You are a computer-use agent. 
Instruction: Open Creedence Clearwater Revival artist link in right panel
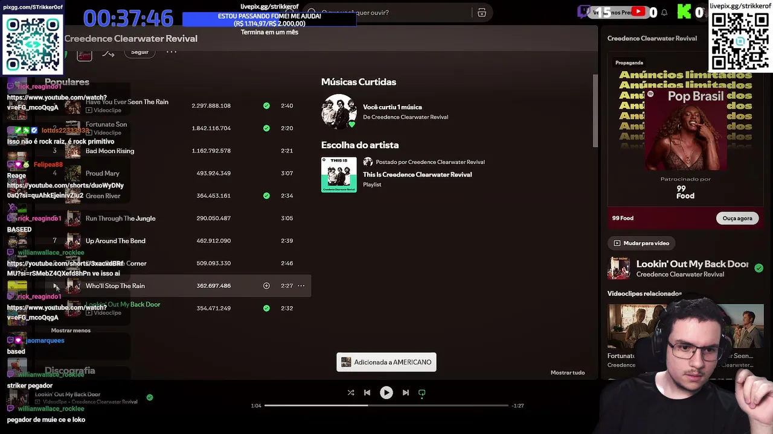pyautogui.click(x=680, y=274)
